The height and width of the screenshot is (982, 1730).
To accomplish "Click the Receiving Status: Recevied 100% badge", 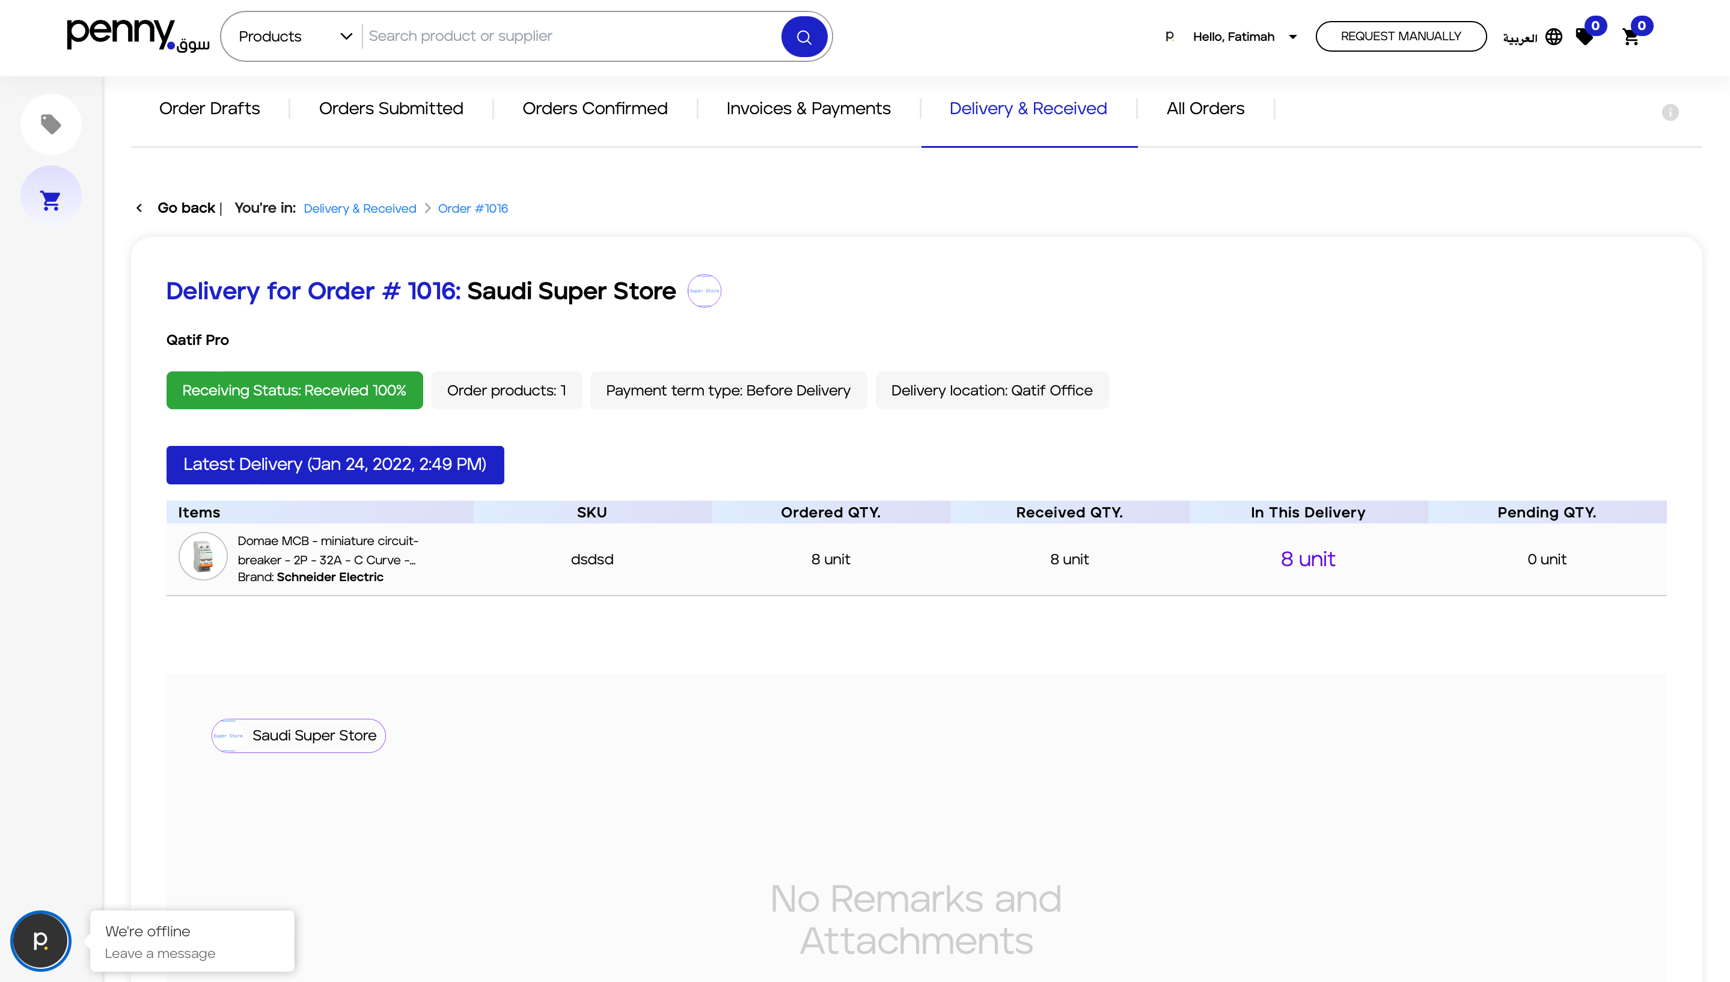I will (295, 391).
